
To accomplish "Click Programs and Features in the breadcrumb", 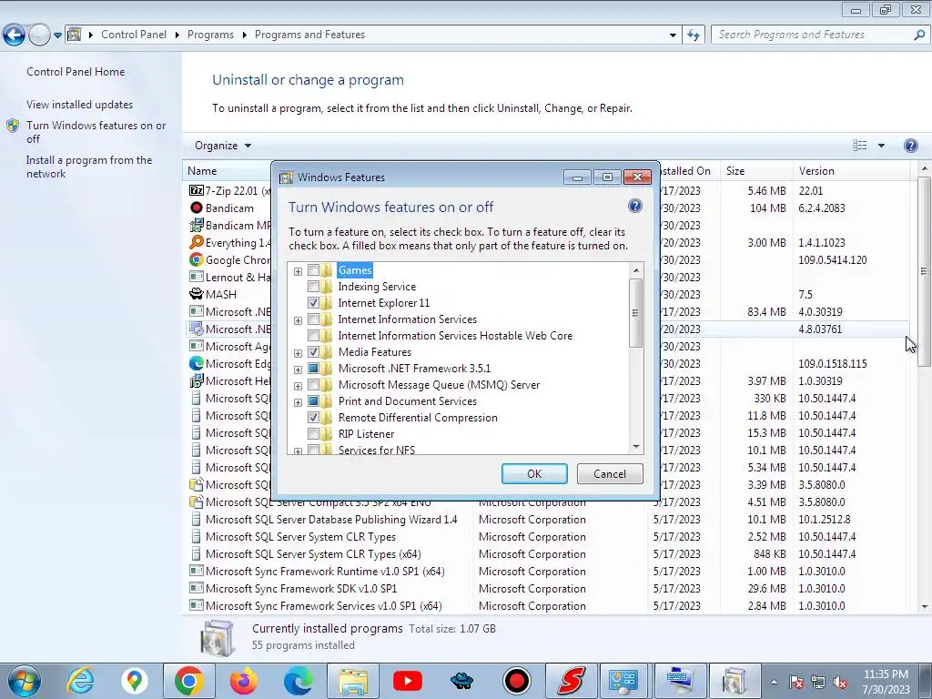I will (x=309, y=35).
